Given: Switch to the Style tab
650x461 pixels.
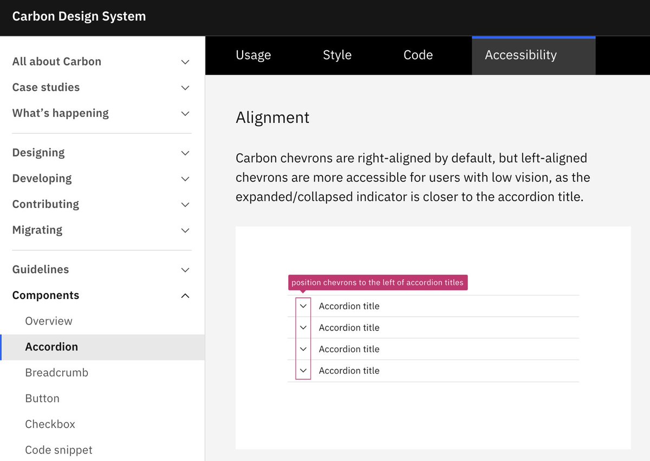Looking at the screenshot, I should pyautogui.click(x=337, y=55).
